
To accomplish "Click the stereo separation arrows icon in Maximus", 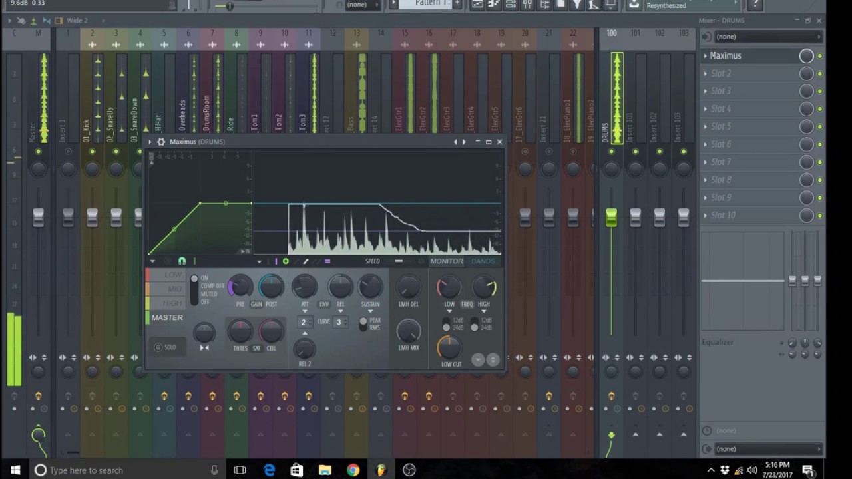I will click(204, 347).
